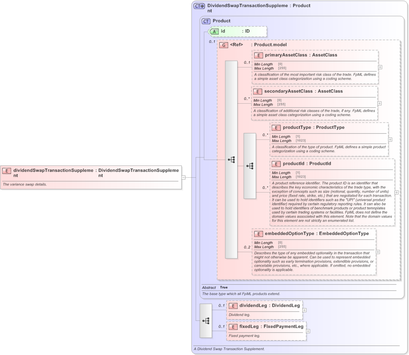Viewport: 409px width, 355px height.
Task: Click the E icon of fixedLeg
Action: [233, 327]
